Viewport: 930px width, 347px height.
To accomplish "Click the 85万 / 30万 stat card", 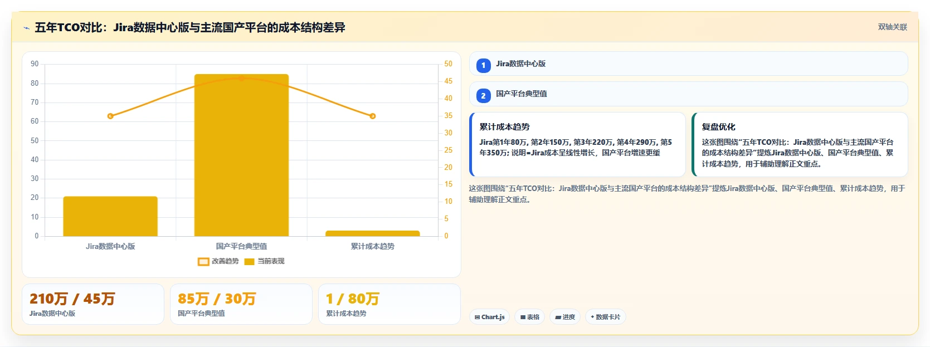I will 241,304.
